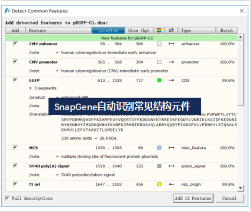The height and width of the screenshot is (212, 251).
Task: Click the rep_origin type value
Action: pyautogui.click(x=191, y=185)
